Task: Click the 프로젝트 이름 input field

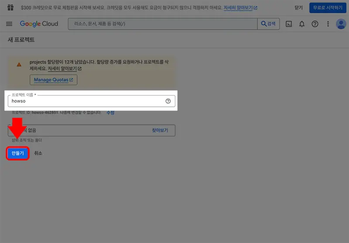Action: click(x=92, y=101)
